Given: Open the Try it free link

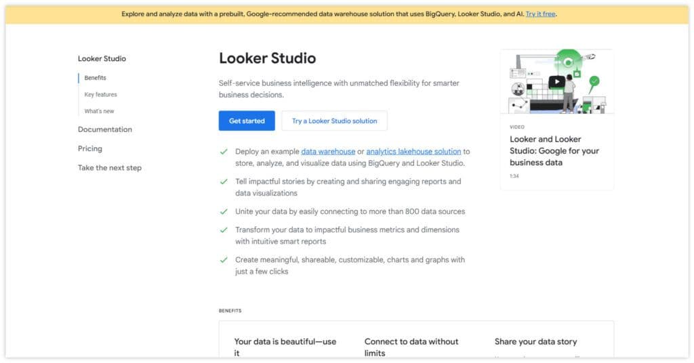Looking at the screenshot, I should click(x=540, y=14).
